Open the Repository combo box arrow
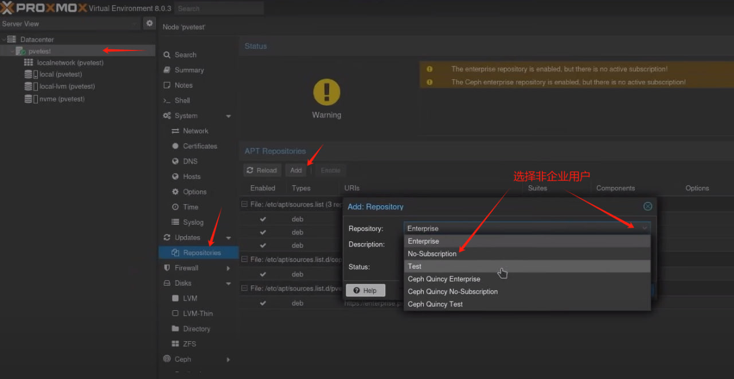The image size is (734, 379). (645, 228)
